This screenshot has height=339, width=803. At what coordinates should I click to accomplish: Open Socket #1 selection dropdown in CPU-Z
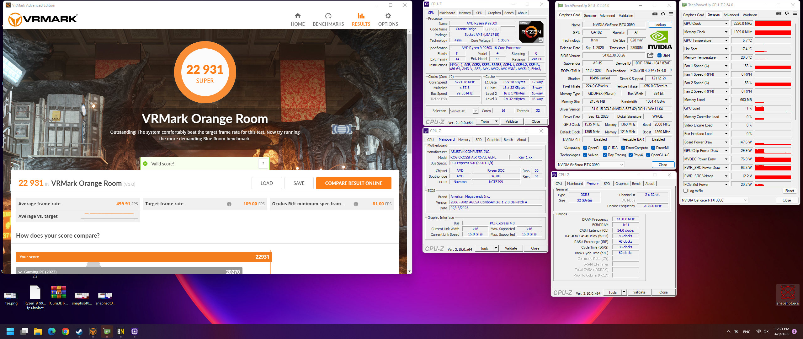tap(464, 111)
